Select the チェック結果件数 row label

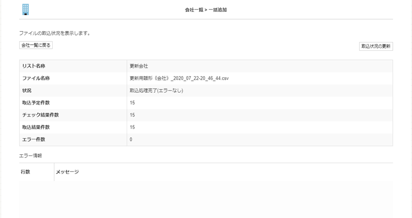point(40,115)
